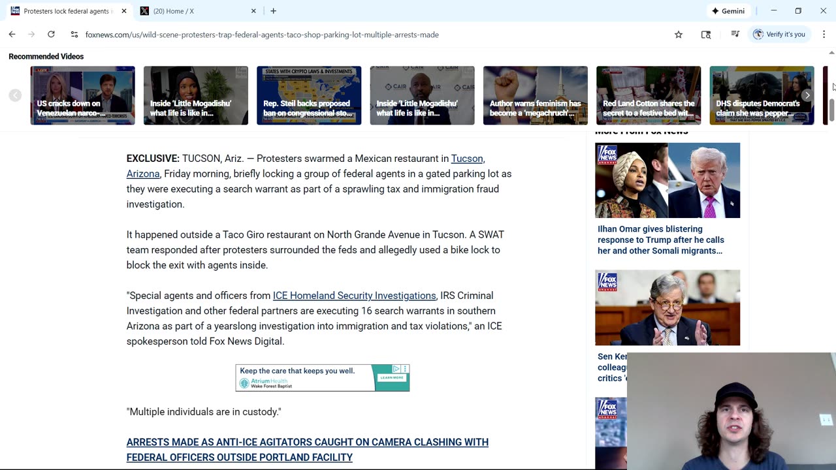Bookmark this page with the star icon

click(x=679, y=35)
